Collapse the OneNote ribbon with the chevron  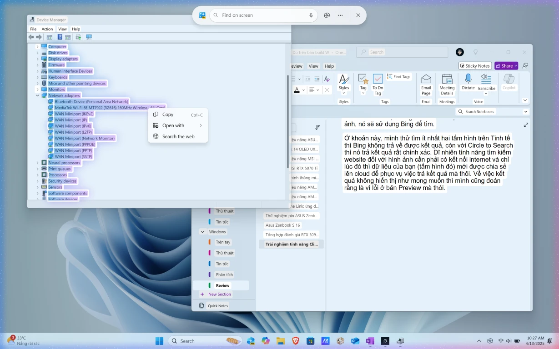coord(525,100)
